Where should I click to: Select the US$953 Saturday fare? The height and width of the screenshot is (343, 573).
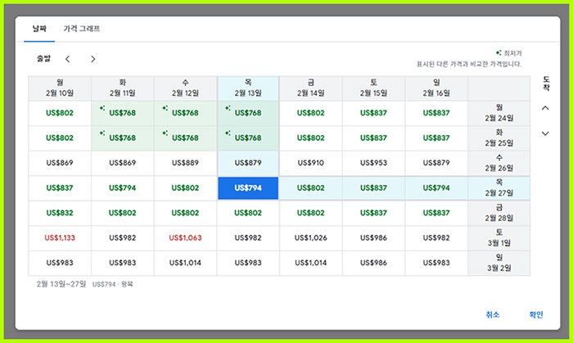click(x=373, y=163)
